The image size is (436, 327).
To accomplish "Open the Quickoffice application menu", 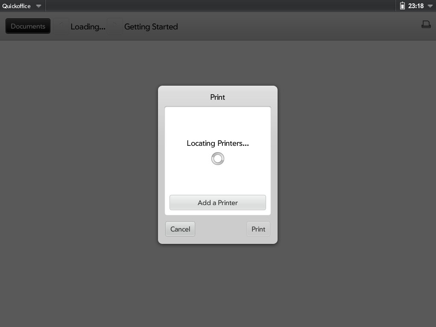I will [x=16, y=6].
